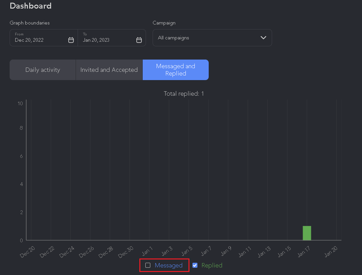362x275 pixels.
Task: Disable the Replied checkbox
Action: [195, 265]
